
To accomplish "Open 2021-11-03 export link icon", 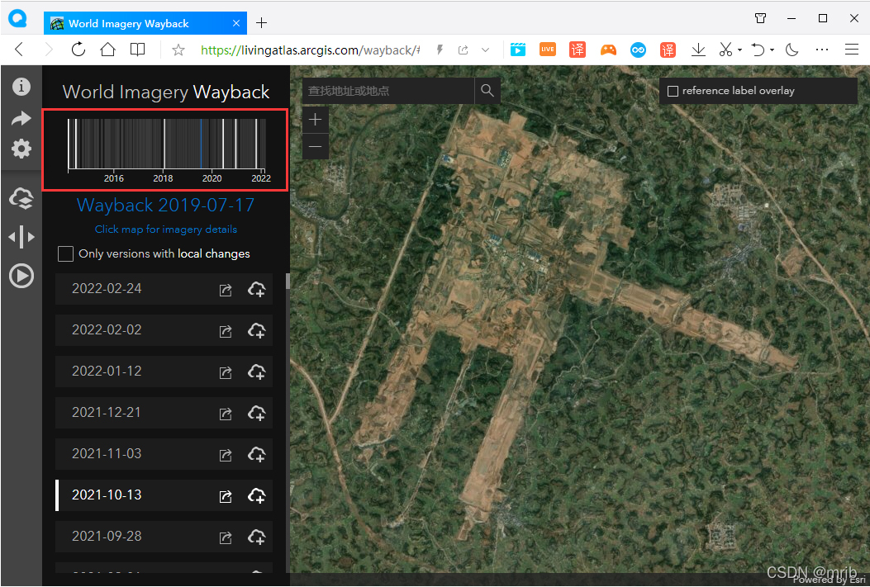I will tap(226, 455).
